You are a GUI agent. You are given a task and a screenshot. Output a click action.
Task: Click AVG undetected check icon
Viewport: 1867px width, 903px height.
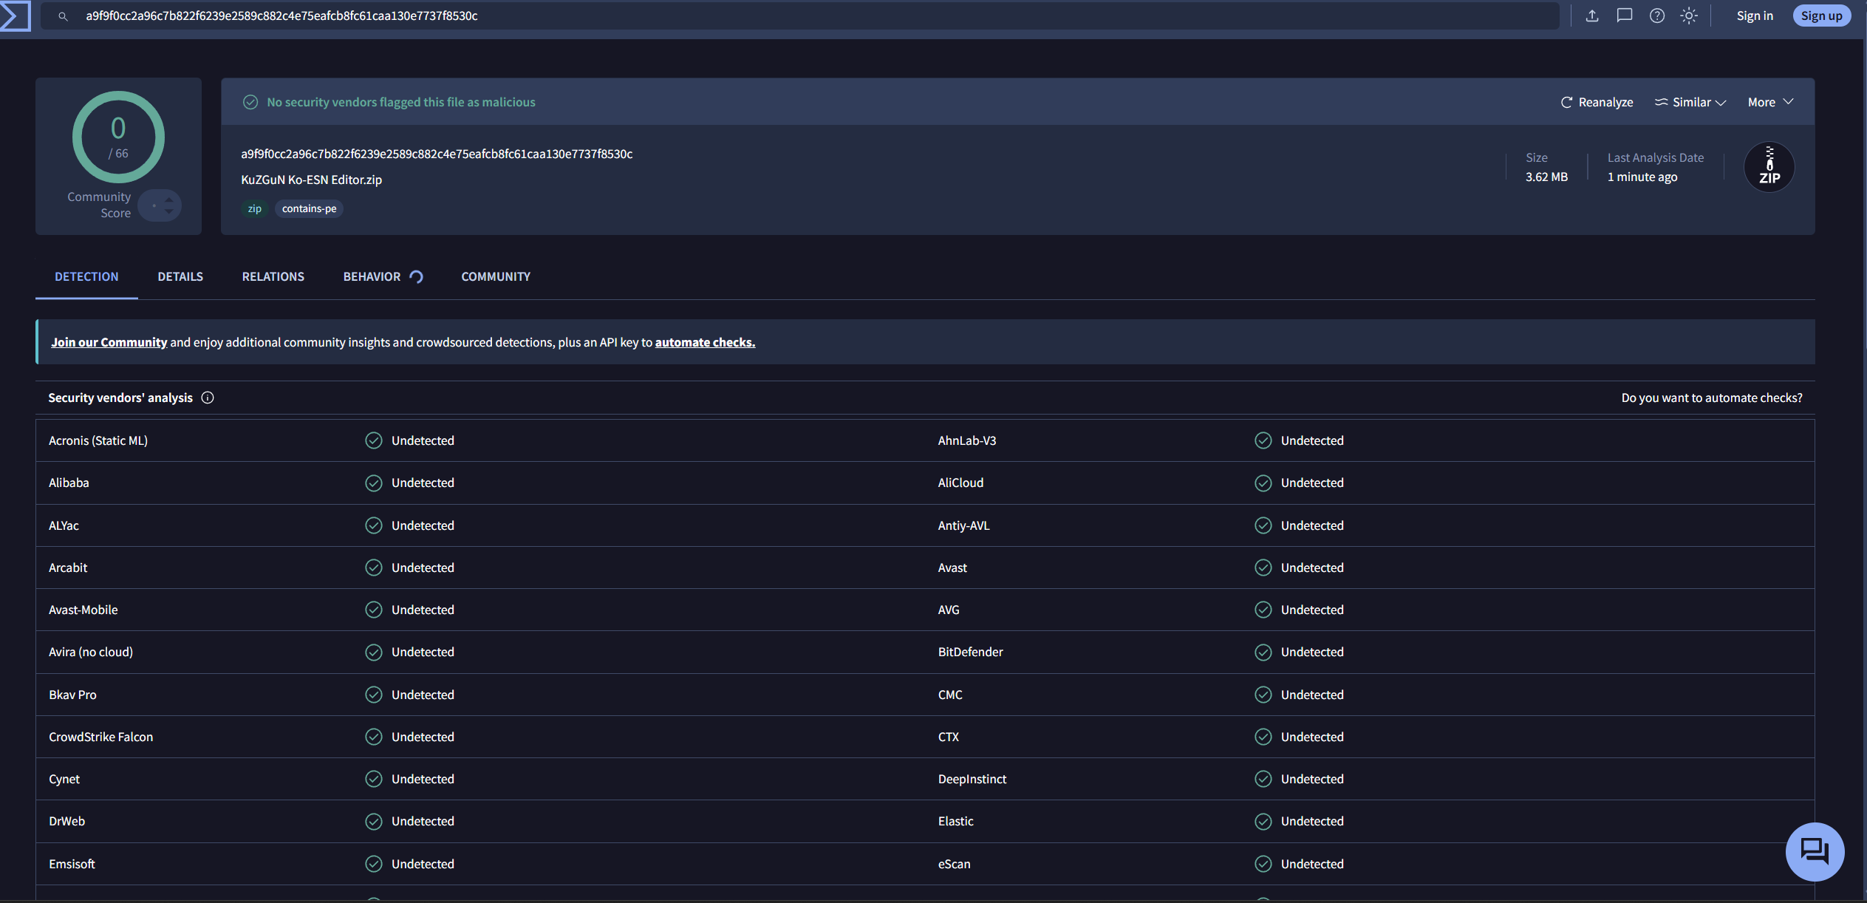[x=1263, y=610]
